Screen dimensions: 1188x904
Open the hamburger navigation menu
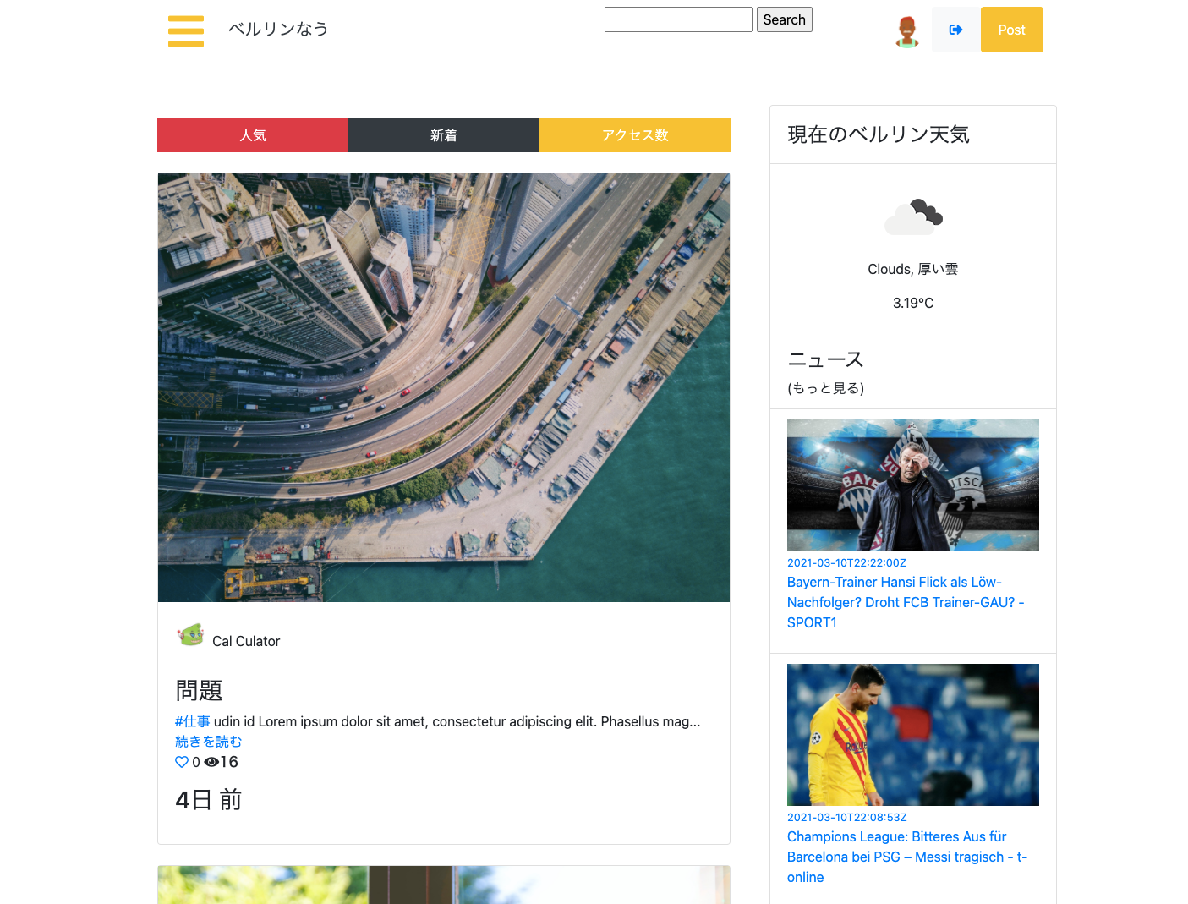185,30
